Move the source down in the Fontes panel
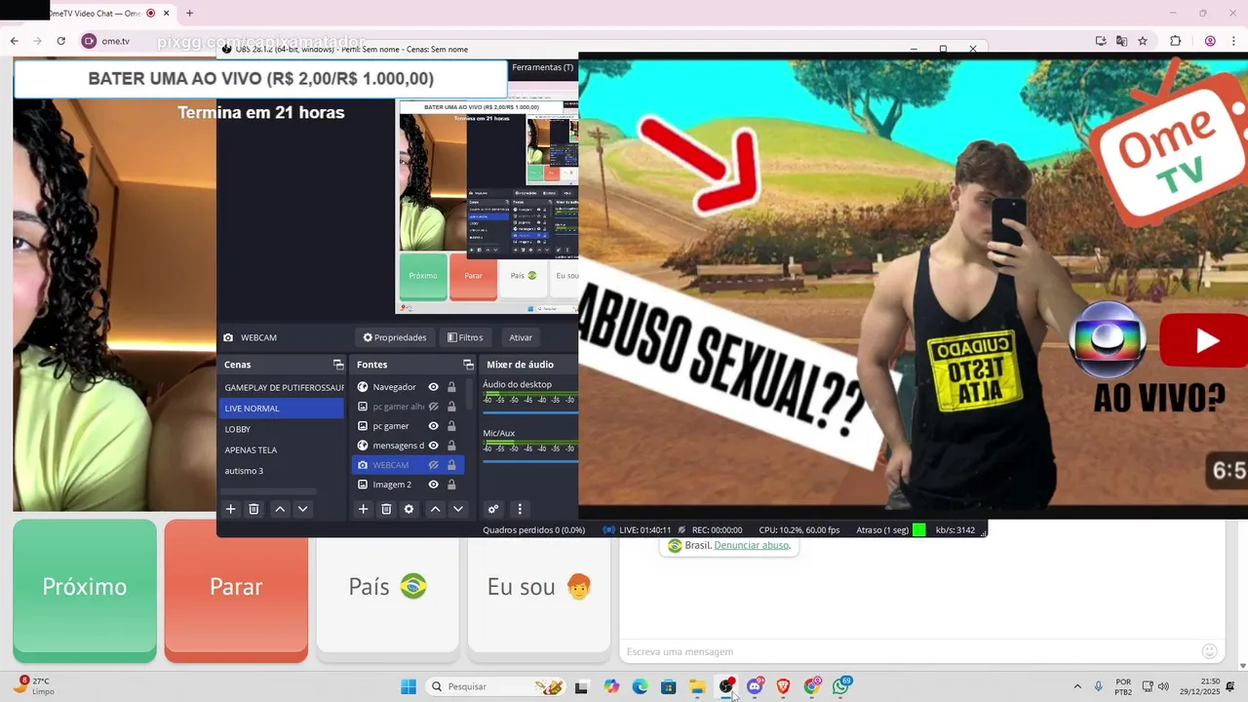 tap(457, 509)
